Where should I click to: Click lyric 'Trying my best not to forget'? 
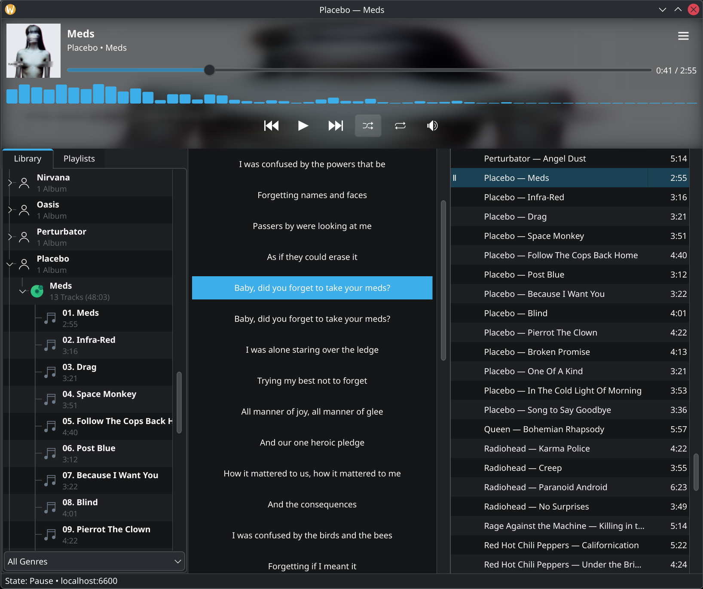coord(312,381)
